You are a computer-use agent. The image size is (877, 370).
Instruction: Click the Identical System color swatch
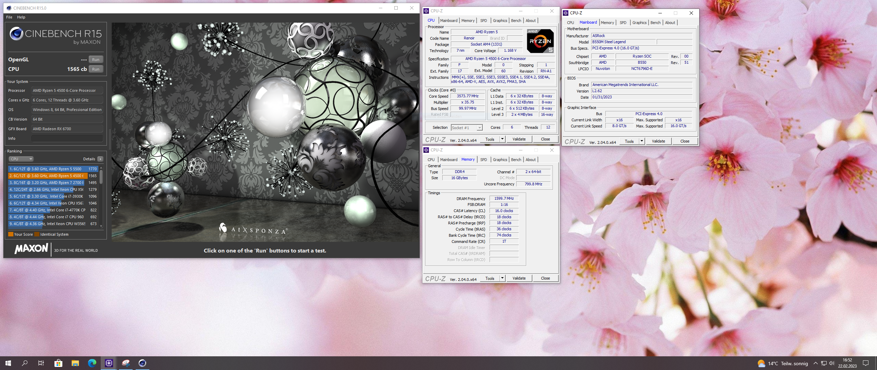coord(37,234)
